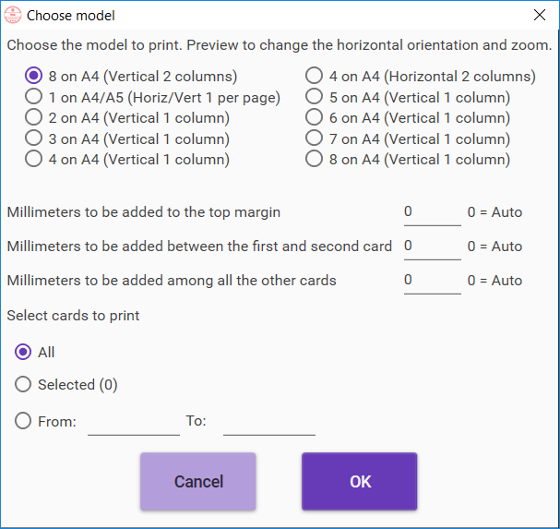Pick 6 on A4 (Vertical 1 column)

click(315, 117)
